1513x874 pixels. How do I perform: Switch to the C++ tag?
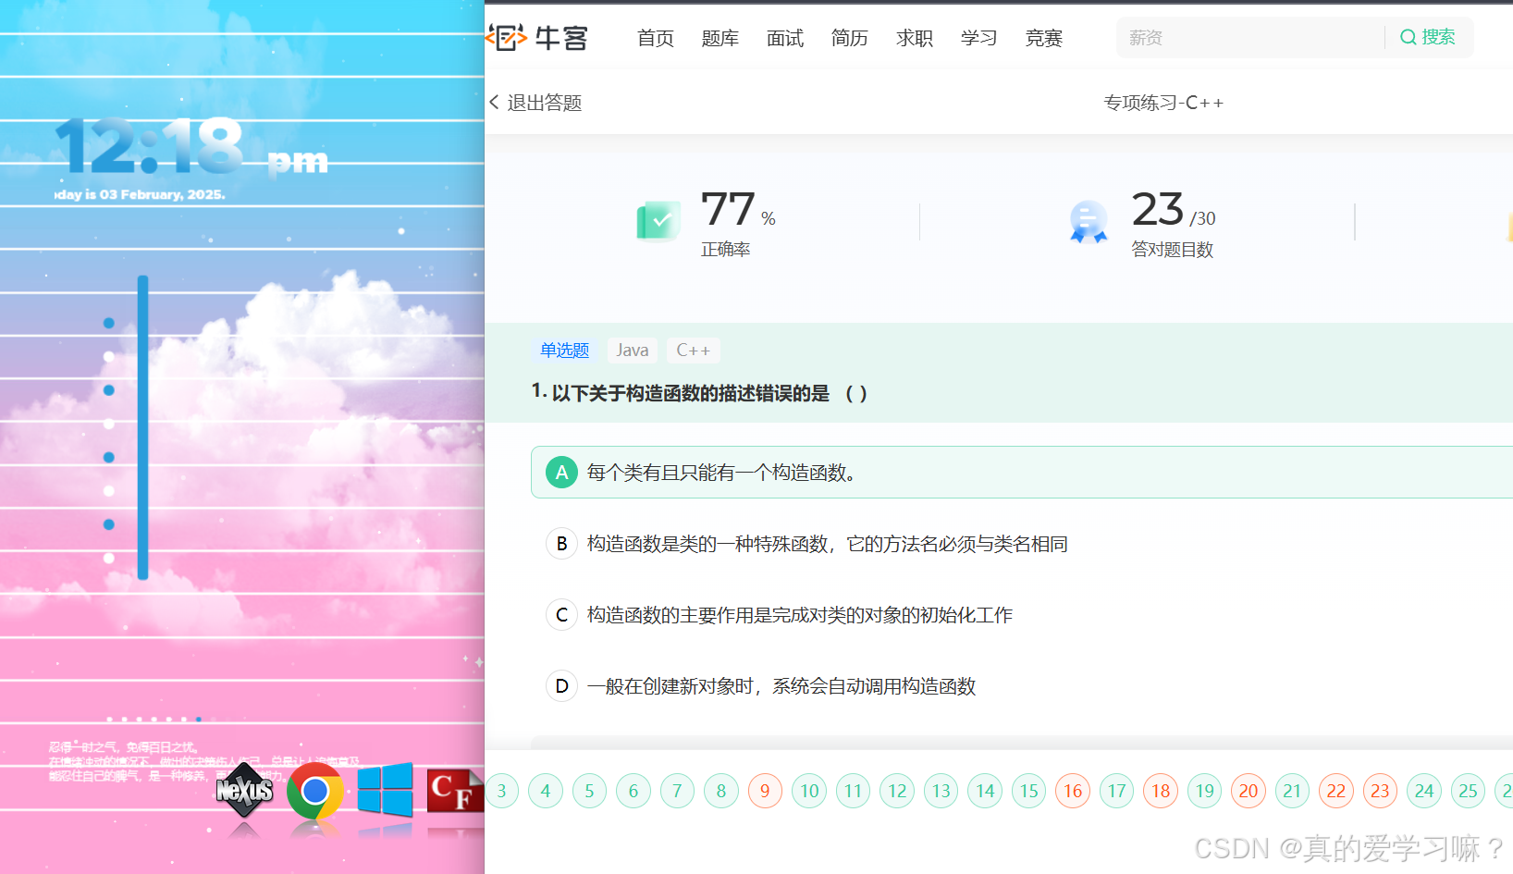point(693,350)
